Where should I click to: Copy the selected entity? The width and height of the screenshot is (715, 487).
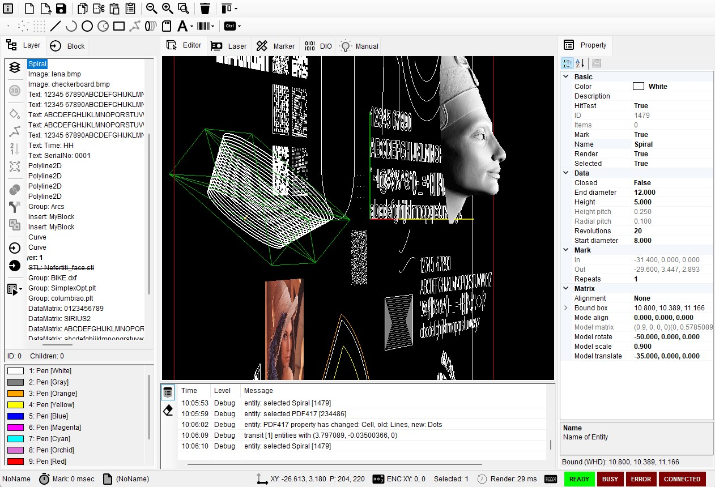(83, 8)
